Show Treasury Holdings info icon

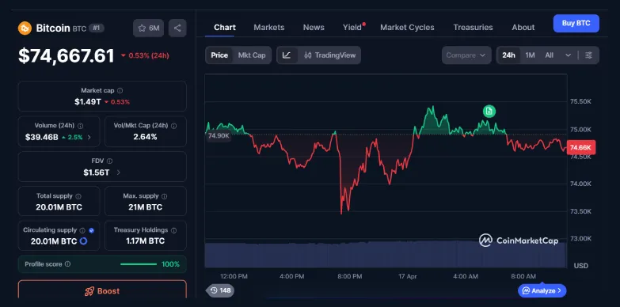[x=173, y=230]
